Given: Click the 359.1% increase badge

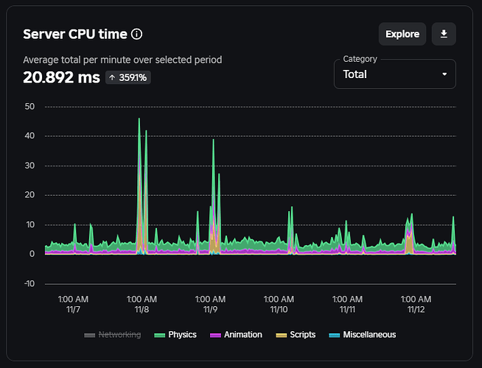Looking at the screenshot, I should (128, 77).
